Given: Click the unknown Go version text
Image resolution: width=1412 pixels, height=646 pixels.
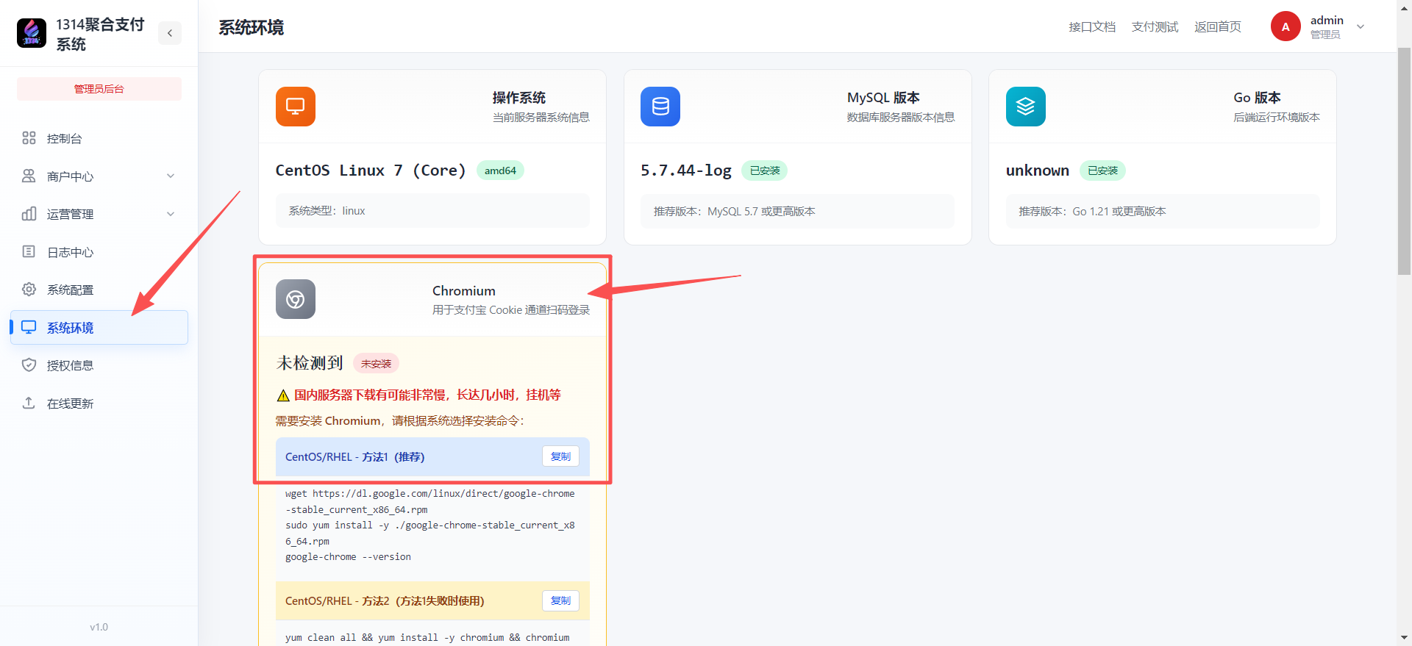Looking at the screenshot, I should [1038, 171].
